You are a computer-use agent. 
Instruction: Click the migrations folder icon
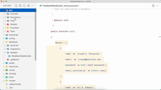(x=8, y=49)
